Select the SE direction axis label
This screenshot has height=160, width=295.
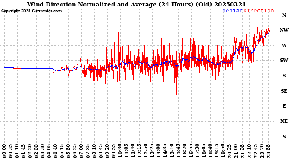(284, 91)
